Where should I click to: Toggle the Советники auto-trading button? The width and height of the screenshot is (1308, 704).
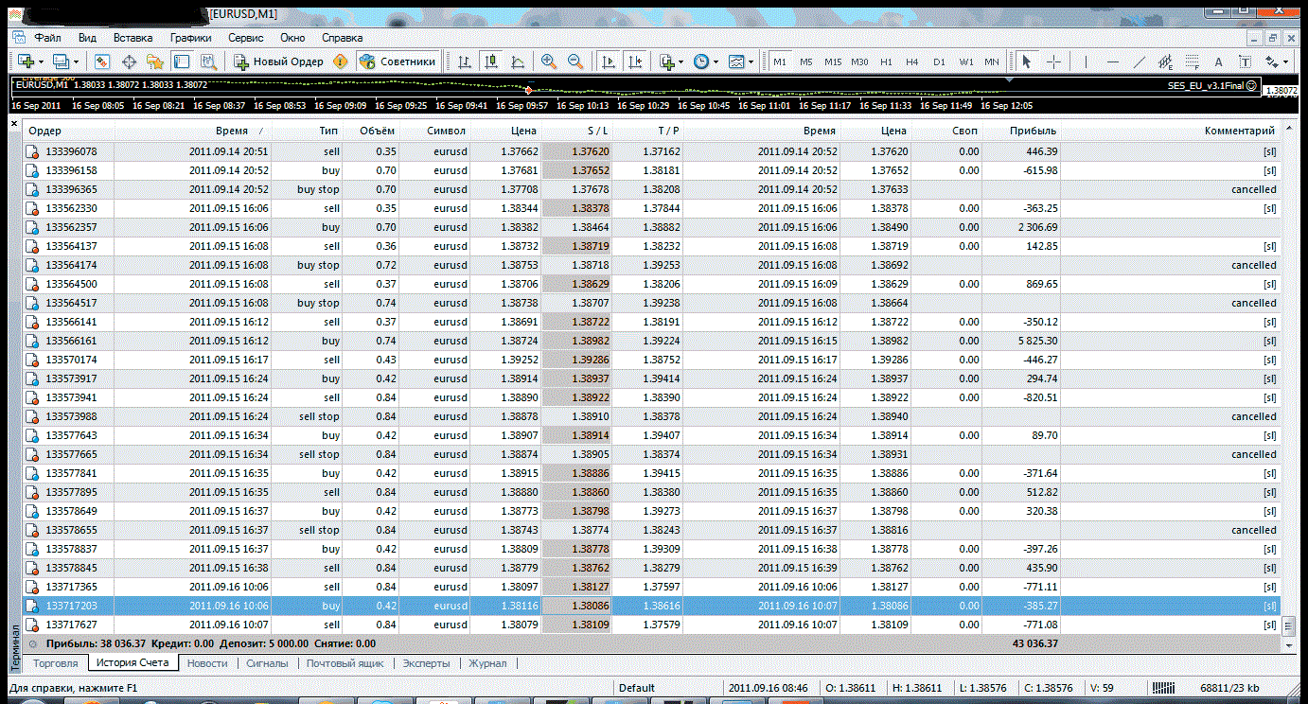point(398,62)
